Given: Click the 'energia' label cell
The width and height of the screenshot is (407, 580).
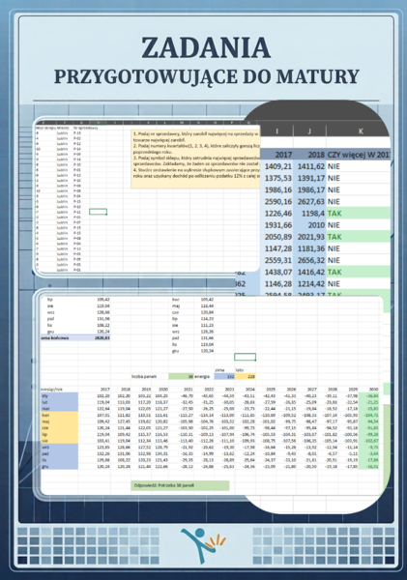Looking at the screenshot, I should point(204,377).
